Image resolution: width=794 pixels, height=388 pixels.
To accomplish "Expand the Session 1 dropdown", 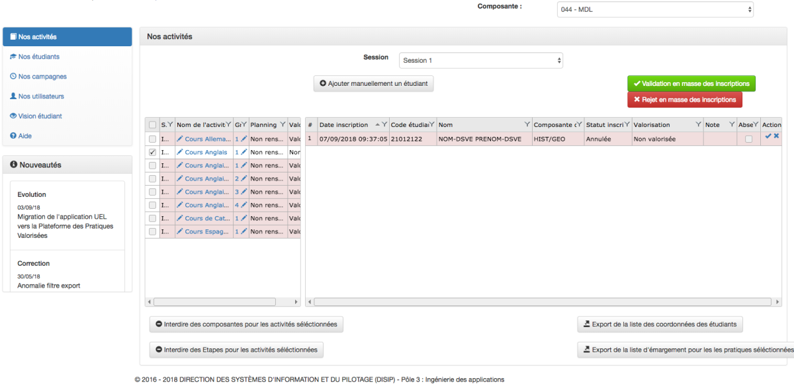I will [x=480, y=60].
